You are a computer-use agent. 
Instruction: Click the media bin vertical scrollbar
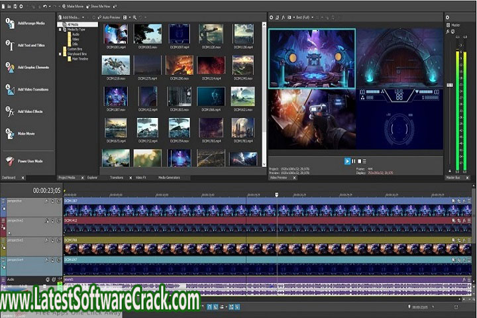click(x=264, y=95)
